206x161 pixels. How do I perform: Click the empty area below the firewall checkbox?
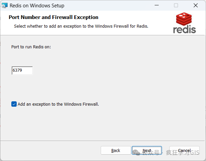point(100,123)
